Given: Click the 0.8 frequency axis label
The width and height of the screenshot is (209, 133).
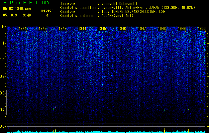Looking at the screenshot, I should [3, 93].
